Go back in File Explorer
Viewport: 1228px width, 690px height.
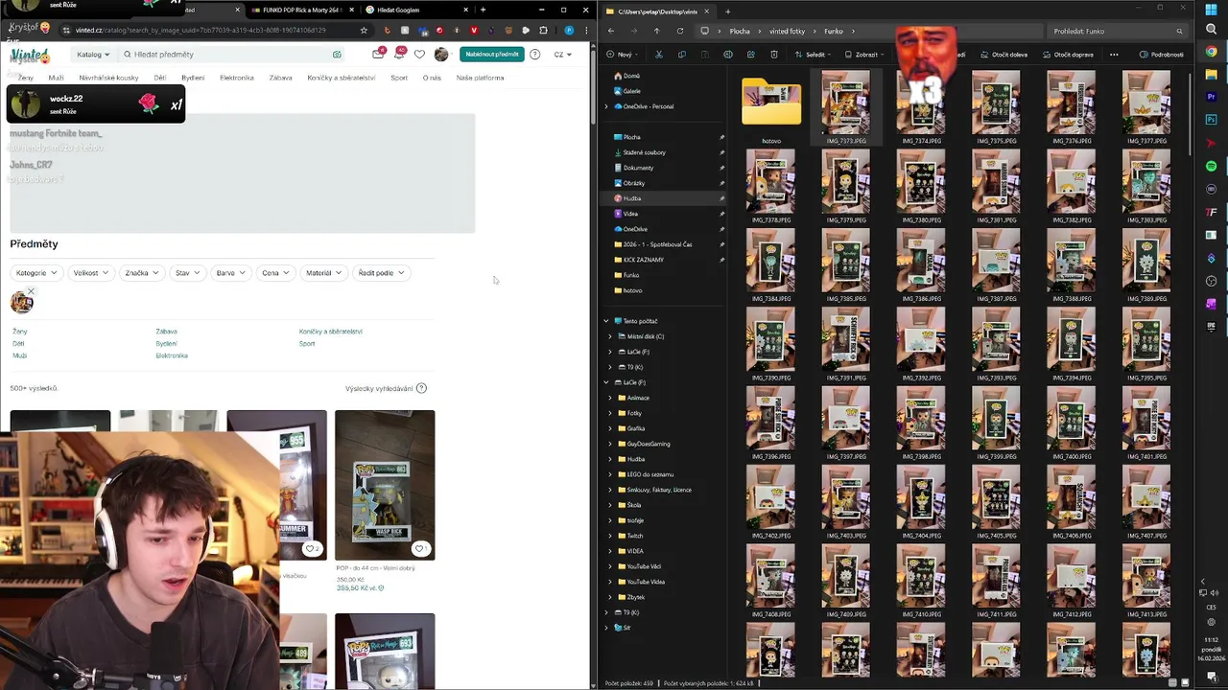coord(611,31)
